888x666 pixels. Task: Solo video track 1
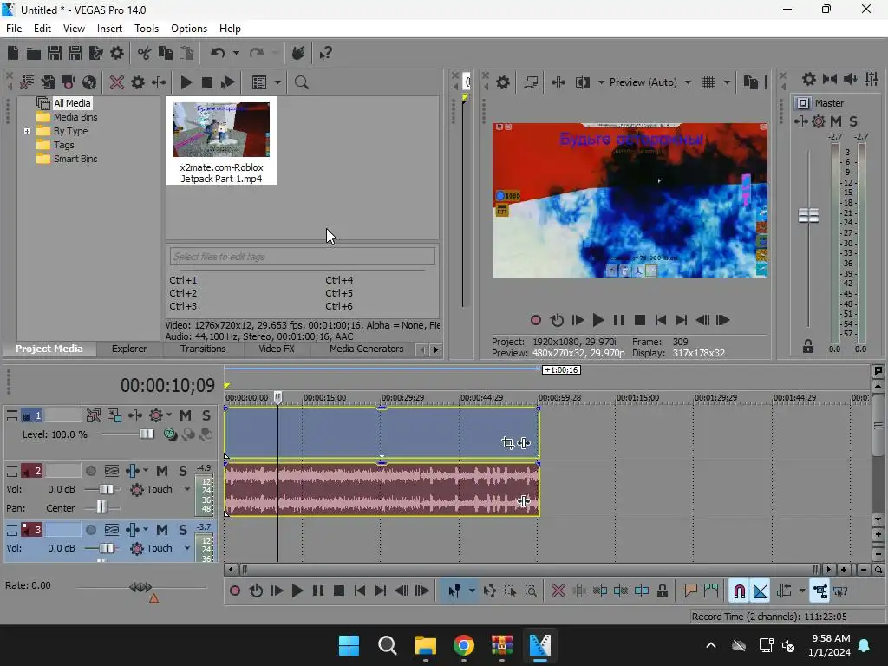(x=206, y=415)
